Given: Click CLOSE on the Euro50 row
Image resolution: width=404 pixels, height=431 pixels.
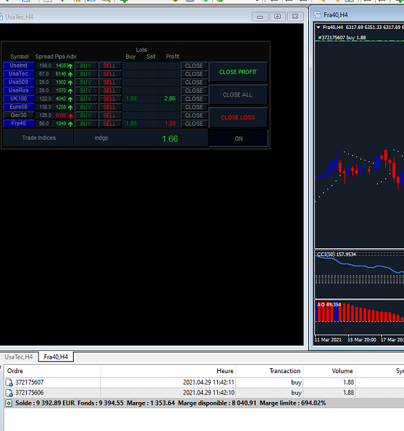Looking at the screenshot, I should [194, 107].
